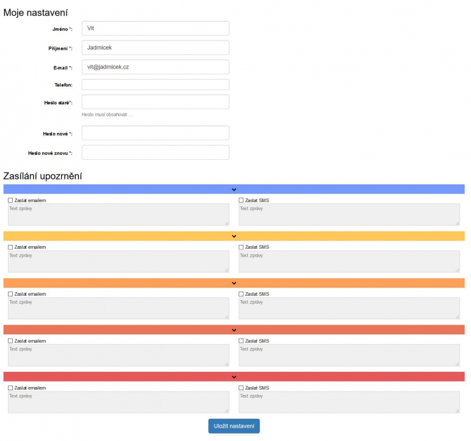Focus the Příjmení field with Jadrnicek

[155, 48]
